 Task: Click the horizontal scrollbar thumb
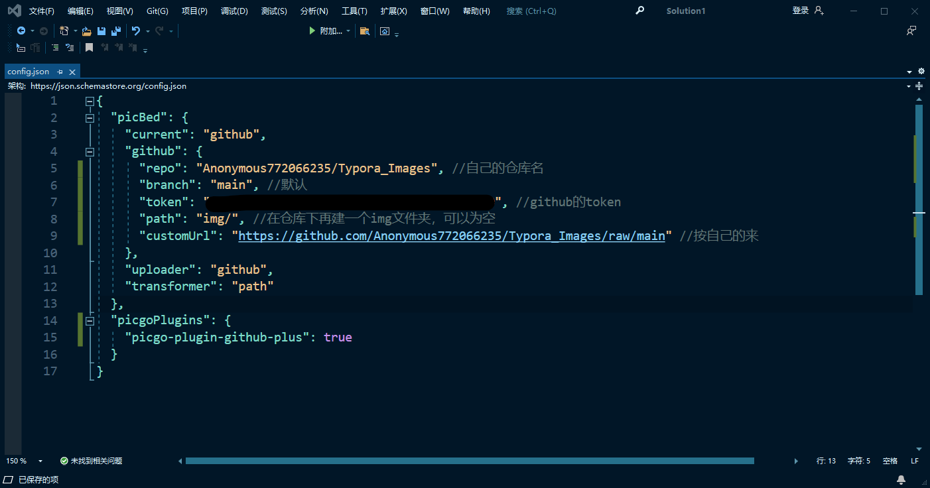pyautogui.click(x=470, y=461)
